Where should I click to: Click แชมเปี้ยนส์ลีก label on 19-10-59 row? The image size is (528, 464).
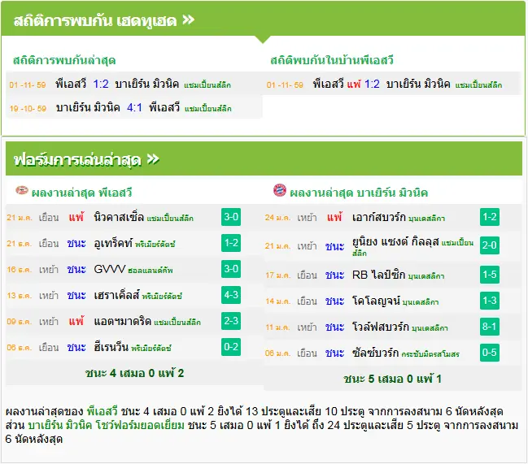(x=208, y=109)
